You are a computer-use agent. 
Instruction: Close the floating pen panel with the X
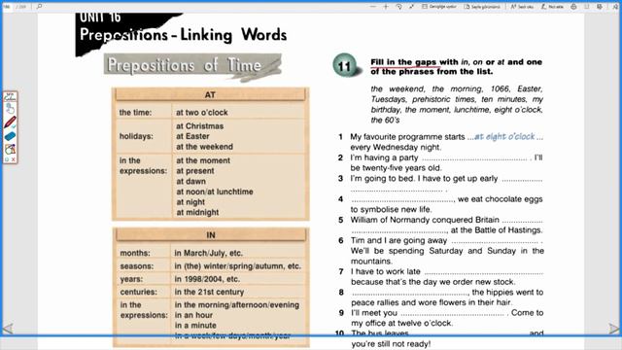coord(13,159)
